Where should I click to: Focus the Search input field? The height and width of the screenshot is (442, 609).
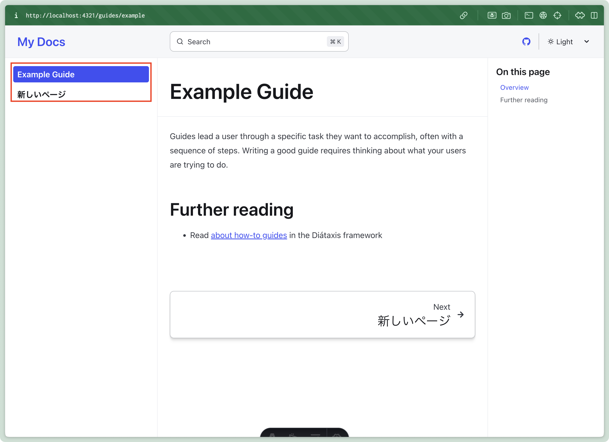259,42
